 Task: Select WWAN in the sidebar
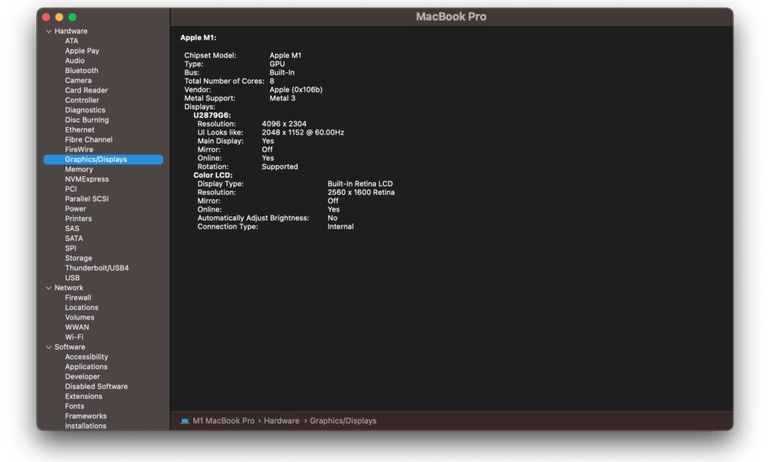click(x=77, y=327)
